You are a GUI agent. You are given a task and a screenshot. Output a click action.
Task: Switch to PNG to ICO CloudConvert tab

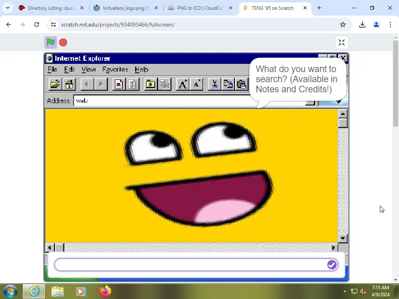pos(200,8)
